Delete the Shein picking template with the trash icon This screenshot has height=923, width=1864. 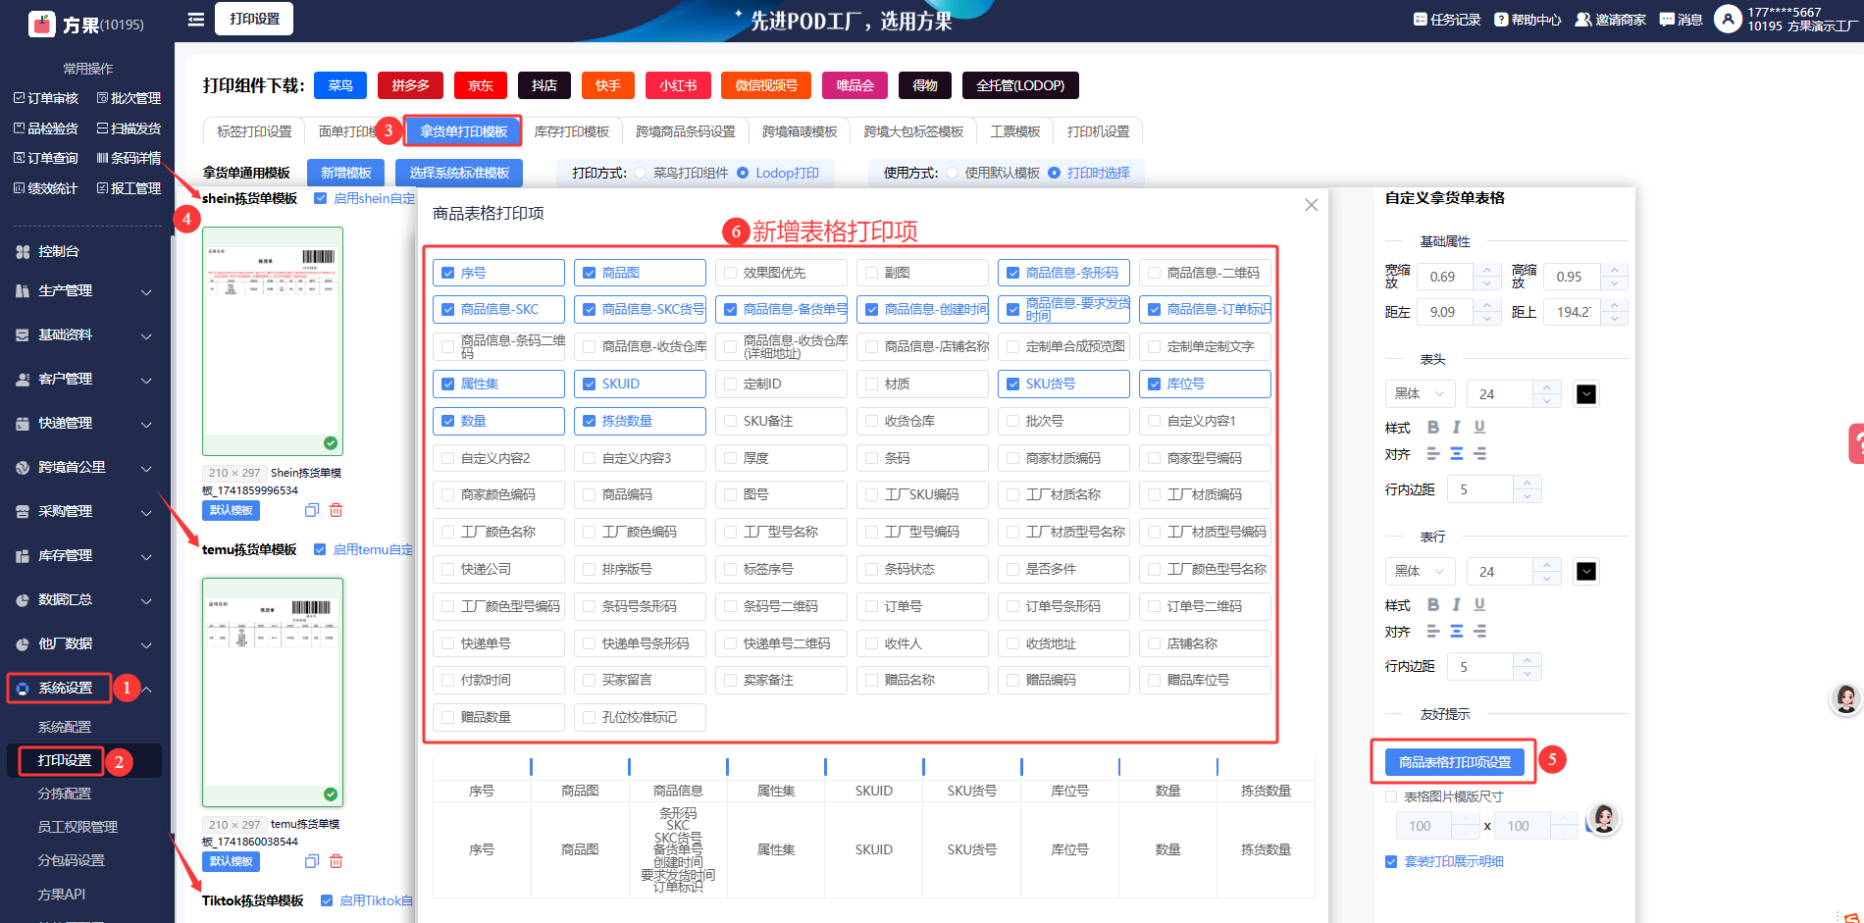tap(336, 510)
